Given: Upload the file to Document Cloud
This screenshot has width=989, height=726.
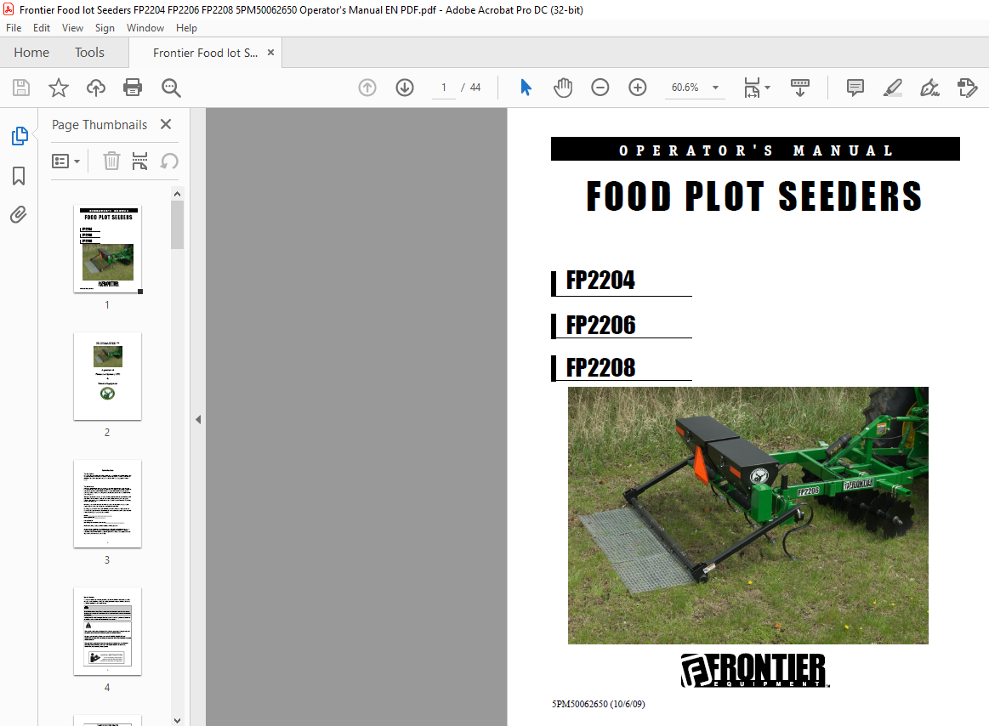Looking at the screenshot, I should click(x=96, y=88).
